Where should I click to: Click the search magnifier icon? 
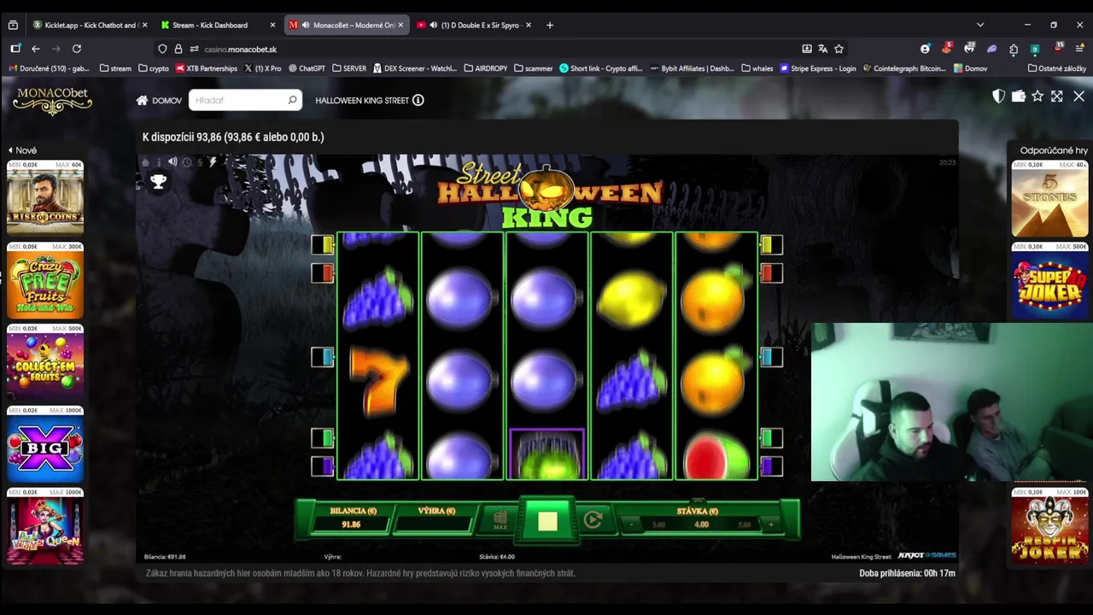pos(292,100)
